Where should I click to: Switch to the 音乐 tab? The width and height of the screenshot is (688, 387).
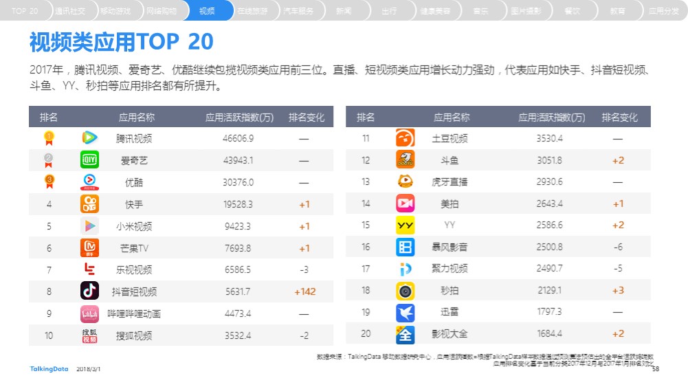pyautogui.click(x=481, y=11)
